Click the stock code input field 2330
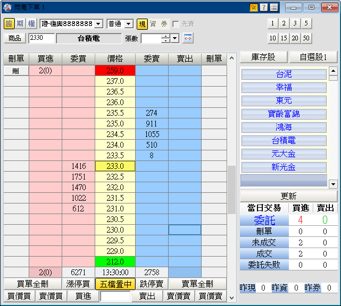This screenshot has height=306, width=341. (x=41, y=38)
